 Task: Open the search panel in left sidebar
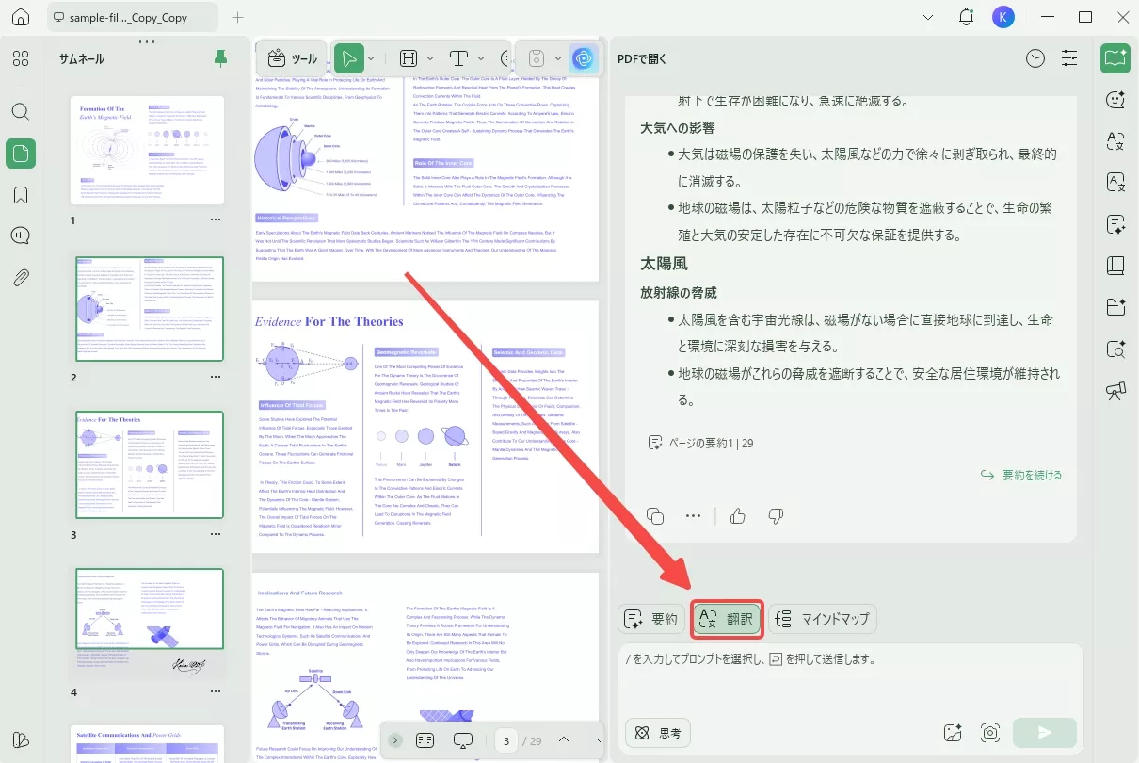pyautogui.click(x=21, y=111)
